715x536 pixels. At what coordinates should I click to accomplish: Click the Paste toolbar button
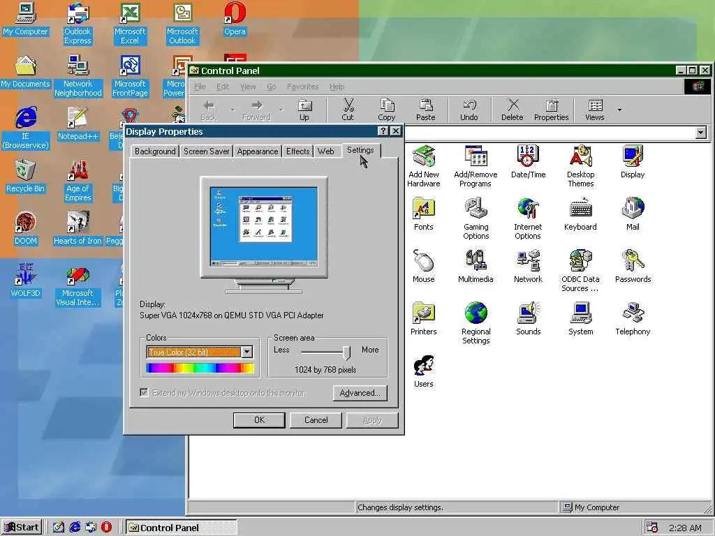point(425,110)
